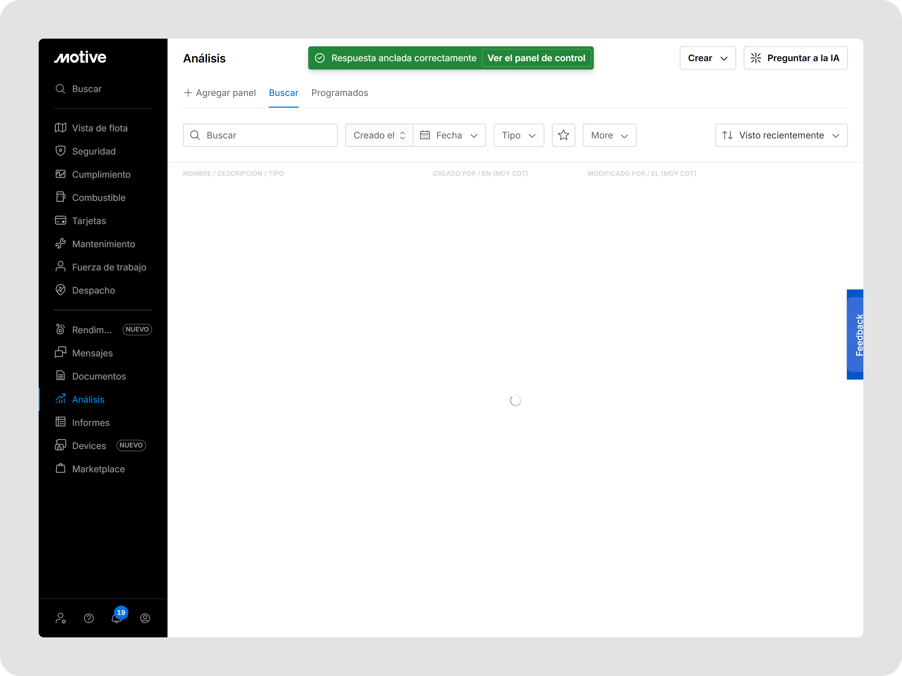902x676 pixels.
Task: Change sorting via Visto recientemente dropdown
Action: pos(781,135)
